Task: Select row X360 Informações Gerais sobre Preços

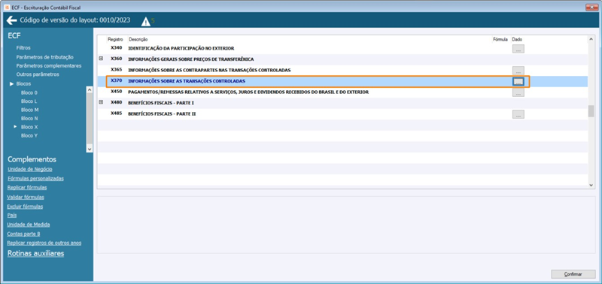Action: pyautogui.click(x=342, y=59)
